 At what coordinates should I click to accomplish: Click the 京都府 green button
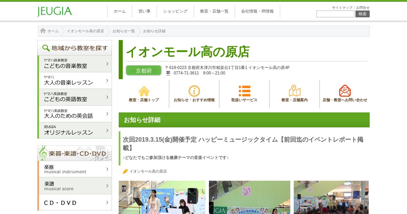pos(144,71)
